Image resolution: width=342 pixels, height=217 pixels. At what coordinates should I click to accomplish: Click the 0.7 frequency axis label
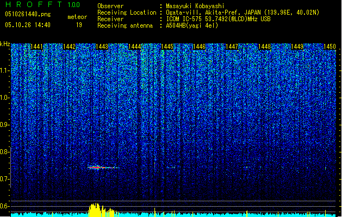point(5,179)
